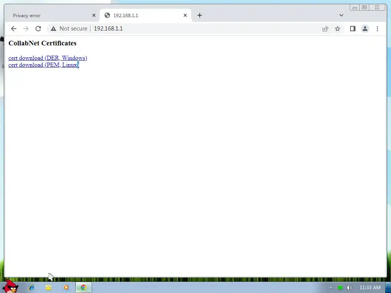Expand the tab search chevron
Screen dimensions: 391x293
341,15
